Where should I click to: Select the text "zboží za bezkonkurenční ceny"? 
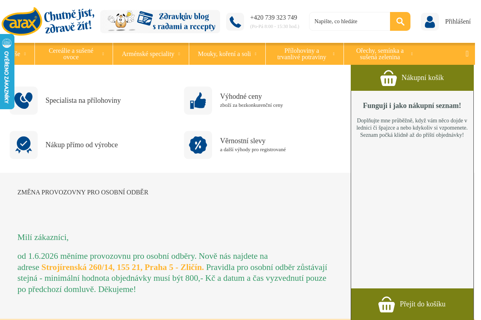pyautogui.click(x=251, y=105)
